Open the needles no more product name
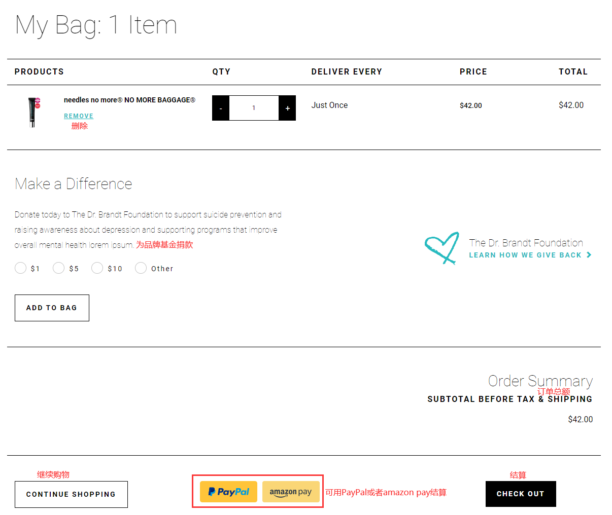This screenshot has width=612, height=515. (129, 100)
